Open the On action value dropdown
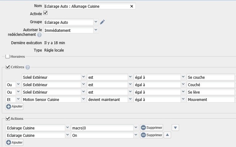The image size is (236, 147). pos(136,135)
